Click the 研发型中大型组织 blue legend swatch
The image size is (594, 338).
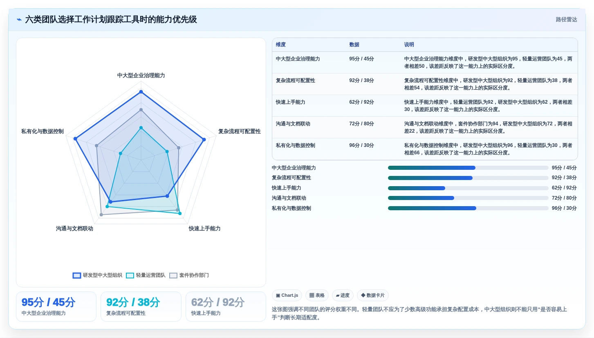[x=77, y=276]
